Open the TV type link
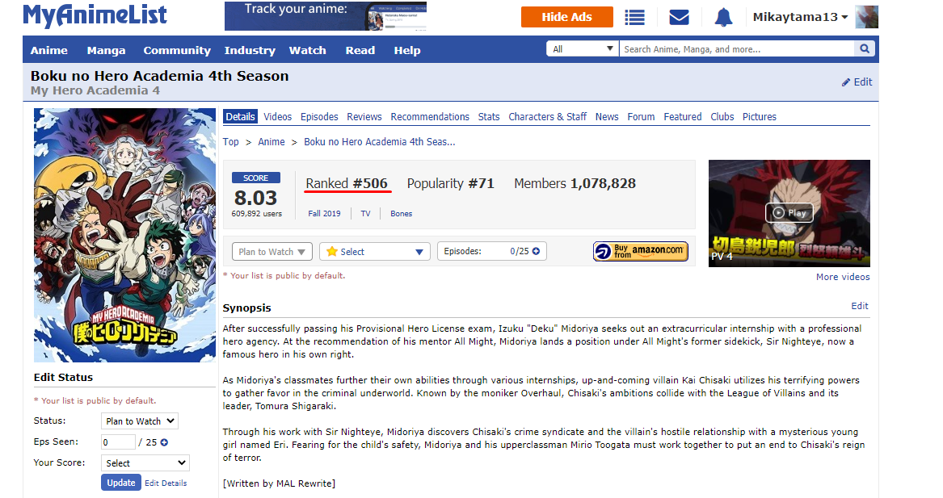The height and width of the screenshot is (498, 943). pos(366,213)
